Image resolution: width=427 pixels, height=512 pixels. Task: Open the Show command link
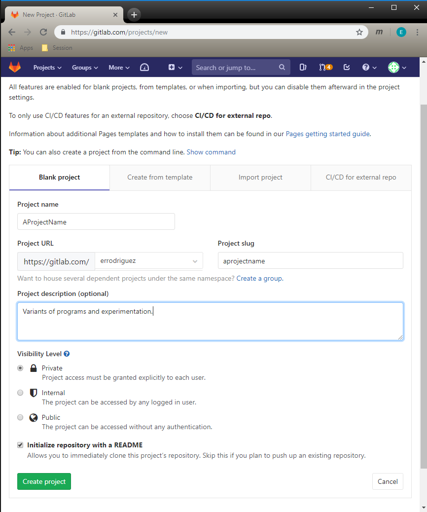tap(211, 152)
